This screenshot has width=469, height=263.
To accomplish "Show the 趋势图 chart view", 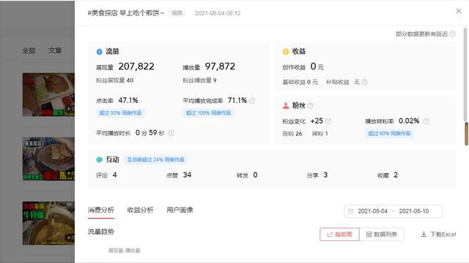I will 339,235.
